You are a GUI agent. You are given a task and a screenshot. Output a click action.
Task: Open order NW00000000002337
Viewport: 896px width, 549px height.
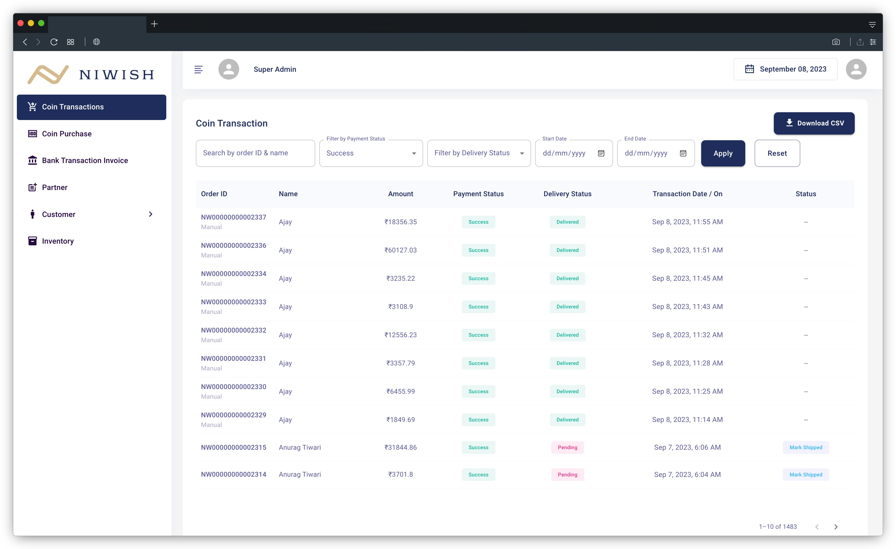[233, 217]
